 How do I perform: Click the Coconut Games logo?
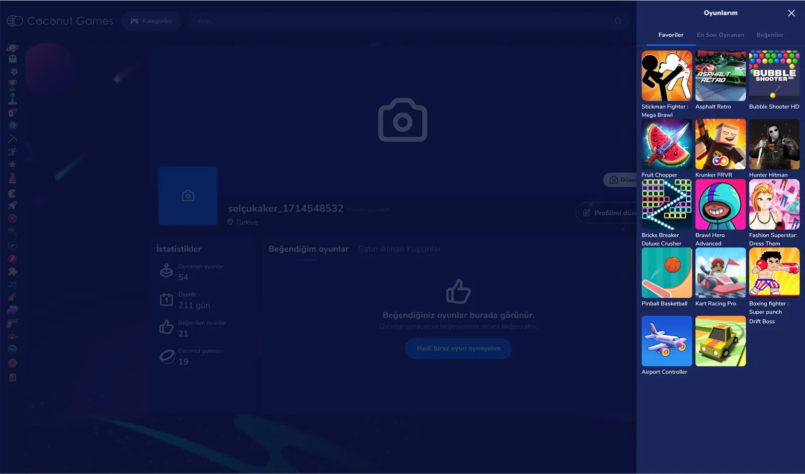(60, 21)
